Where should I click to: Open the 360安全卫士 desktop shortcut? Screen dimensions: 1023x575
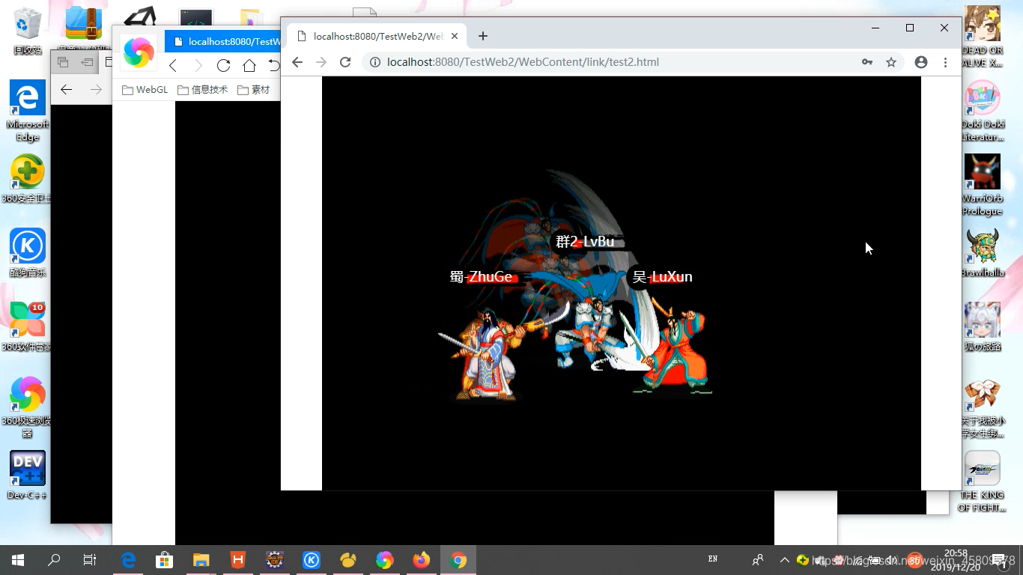28,178
